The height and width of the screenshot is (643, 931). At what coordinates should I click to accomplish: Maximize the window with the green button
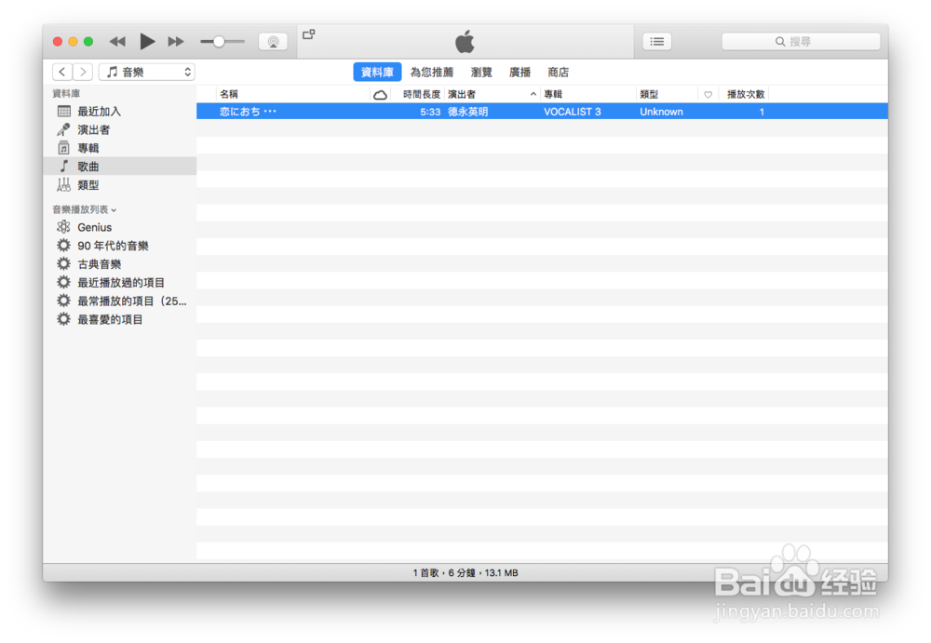(x=88, y=42)
